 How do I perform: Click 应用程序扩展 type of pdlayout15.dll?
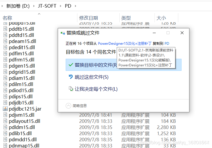click(135, 121)
